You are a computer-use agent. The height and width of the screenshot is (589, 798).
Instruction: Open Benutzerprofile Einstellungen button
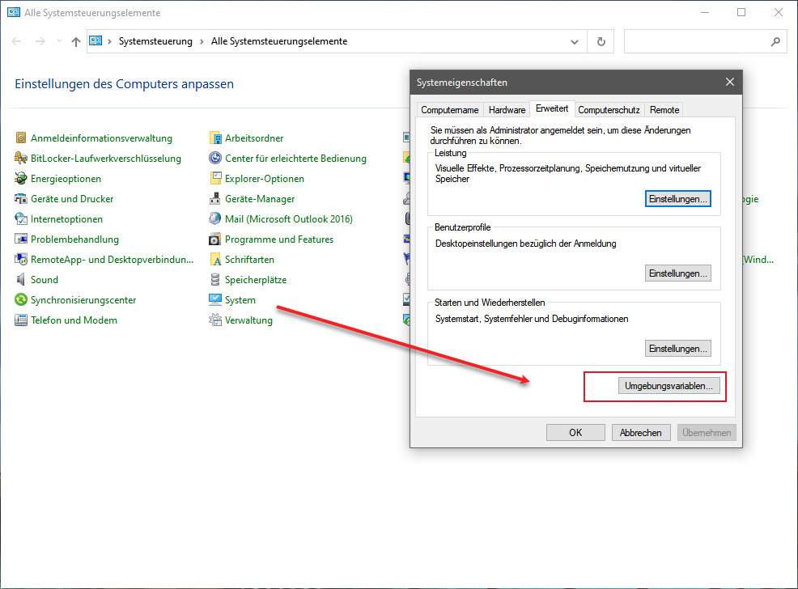click(678, 273)
